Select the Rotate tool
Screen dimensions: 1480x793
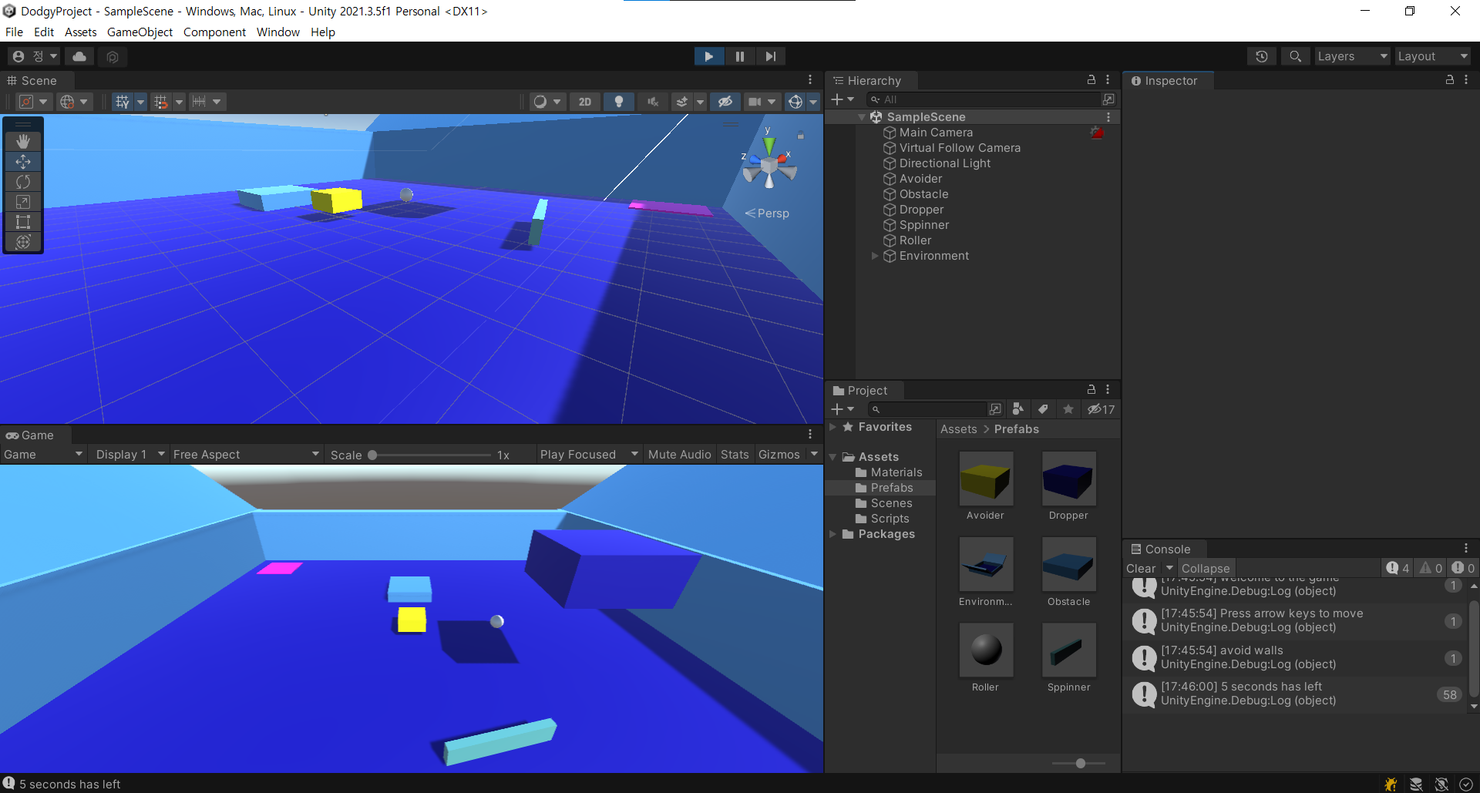[x=23, y=182]
